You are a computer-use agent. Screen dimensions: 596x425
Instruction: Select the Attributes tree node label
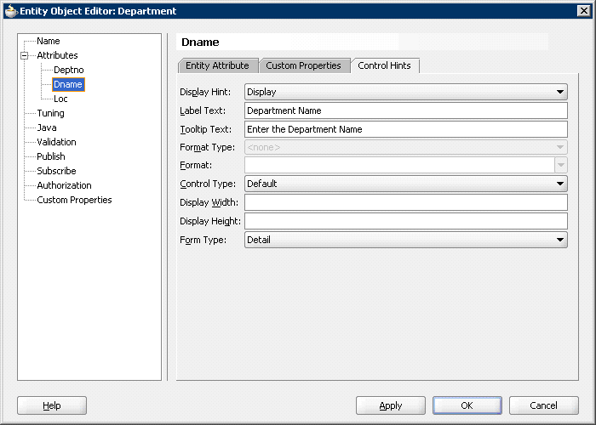tap(57, 55)
